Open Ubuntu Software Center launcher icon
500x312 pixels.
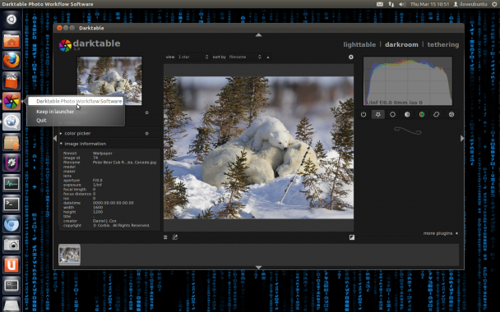[12, 80]
